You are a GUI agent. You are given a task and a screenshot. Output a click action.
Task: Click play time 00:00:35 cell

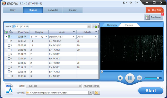pyautogui.click(x=22, y=76)
